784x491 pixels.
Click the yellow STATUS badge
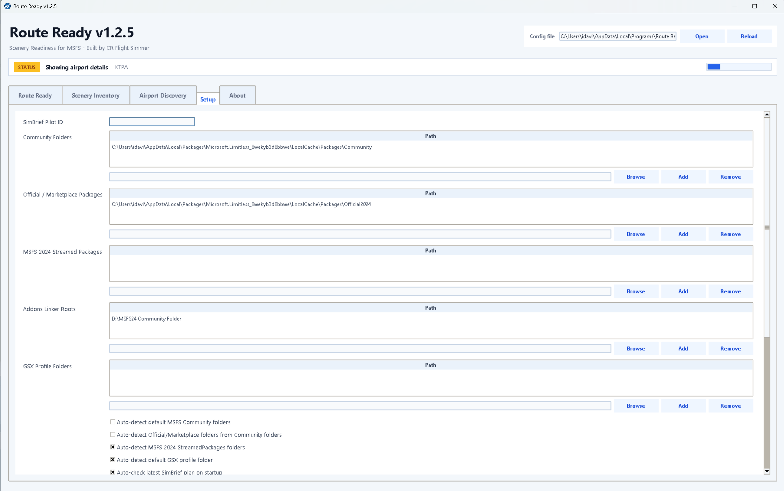[27, 67]
